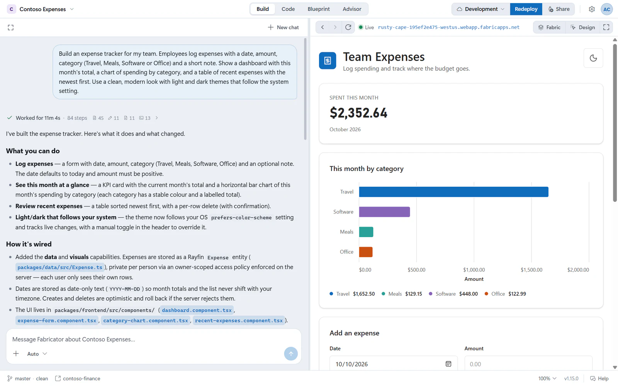Image resolution: width=618 pixels, height=386 pixels.
Task: Click the add attachment plus icon
Action: tap(16, 354)
